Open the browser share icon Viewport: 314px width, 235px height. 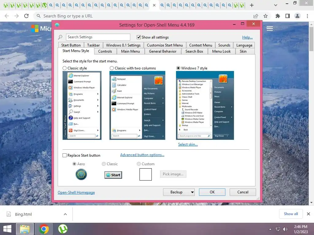pos(256,16)
